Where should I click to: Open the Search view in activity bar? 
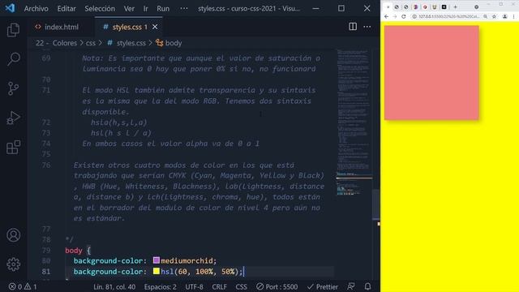click(x=13, y=59)
